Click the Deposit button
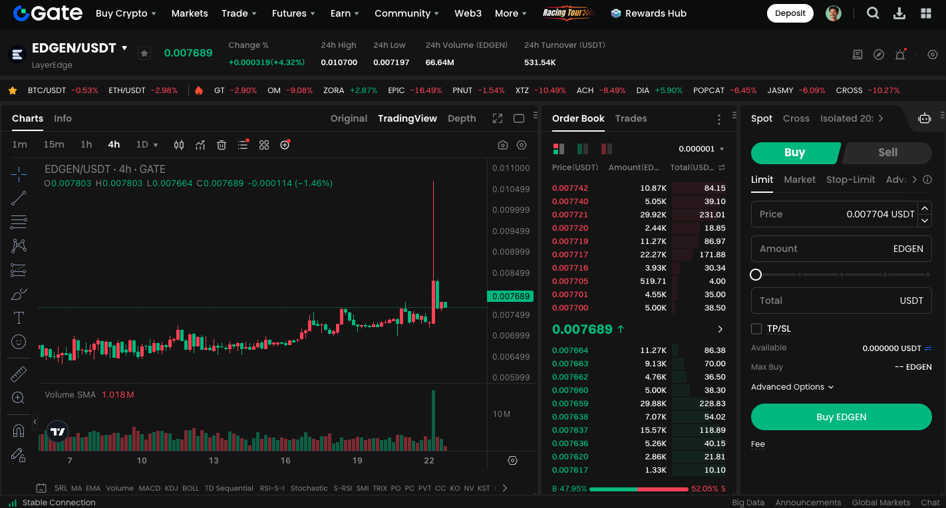The width and height of the screenshot is (946, 508). point(790,13)
